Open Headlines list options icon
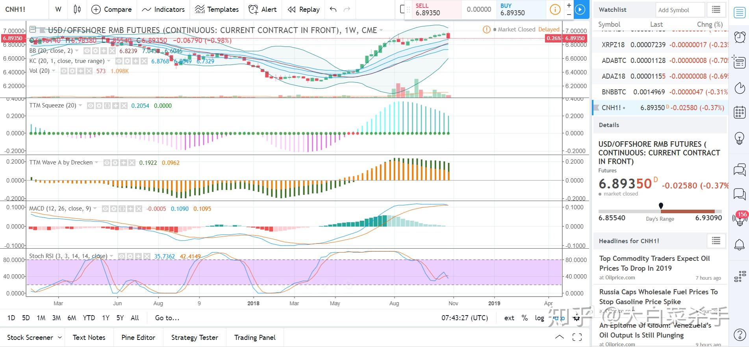749x347 pixels. 716,240
